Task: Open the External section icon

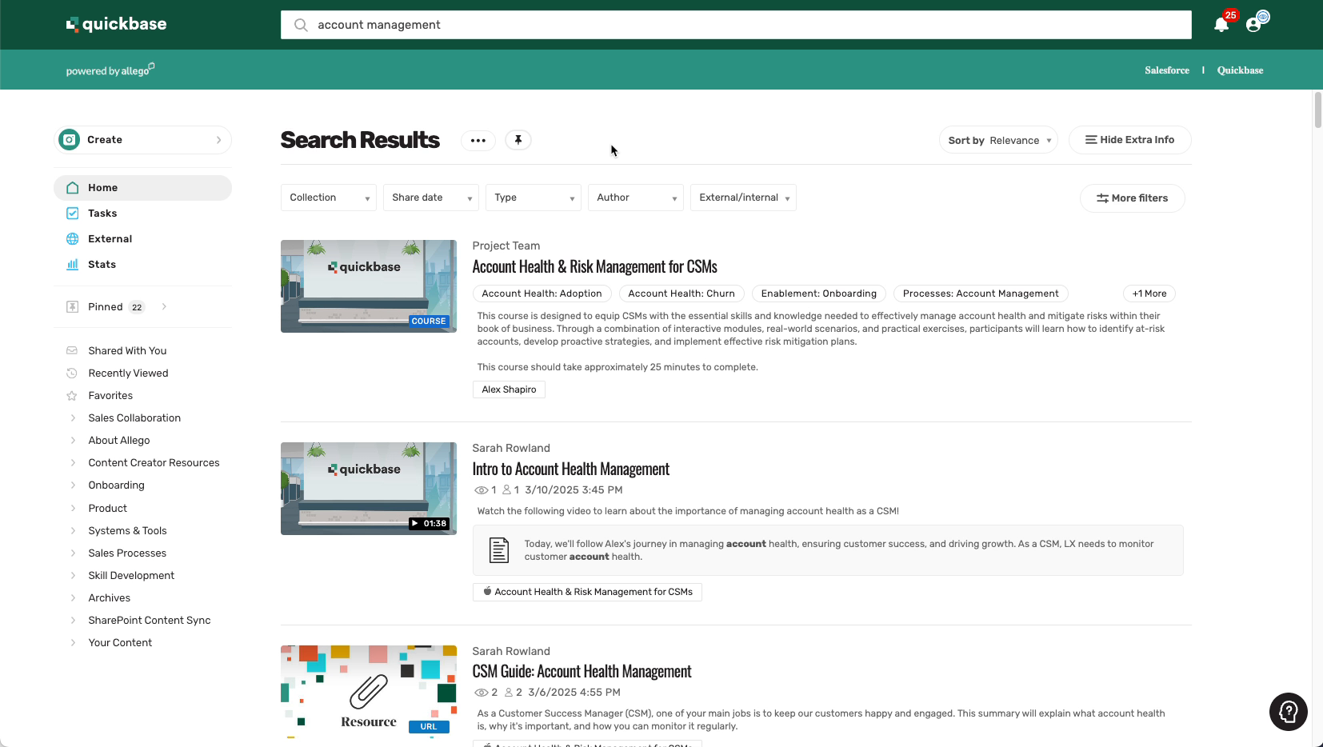Action: 72,238
